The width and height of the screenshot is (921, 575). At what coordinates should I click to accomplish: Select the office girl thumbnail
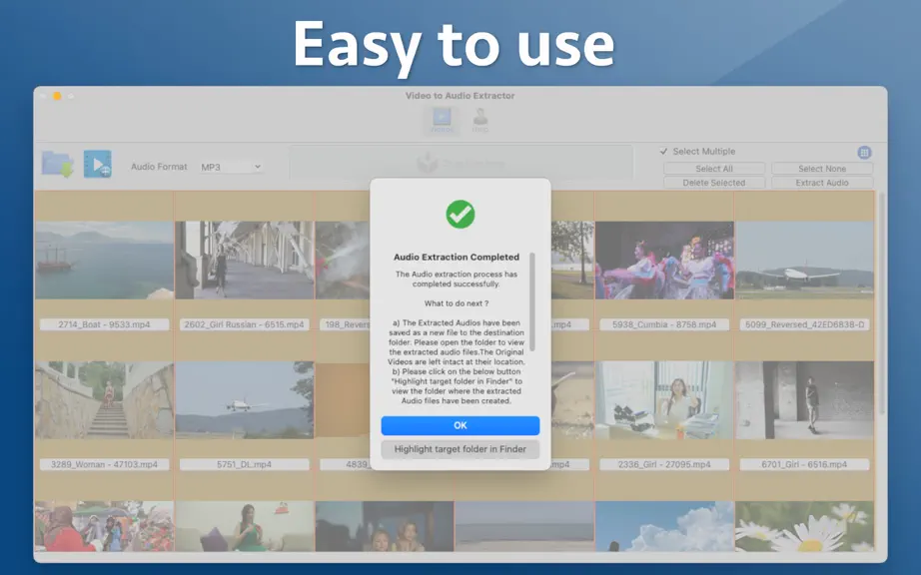664,400
